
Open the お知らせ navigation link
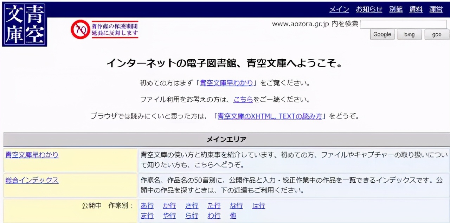click(x=369, y=9)
